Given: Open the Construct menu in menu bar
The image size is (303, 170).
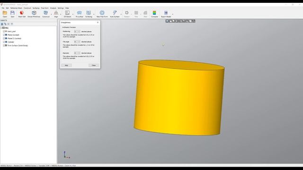Looking at the screenshot, I should pyautogui.click(x=27, y=8).
